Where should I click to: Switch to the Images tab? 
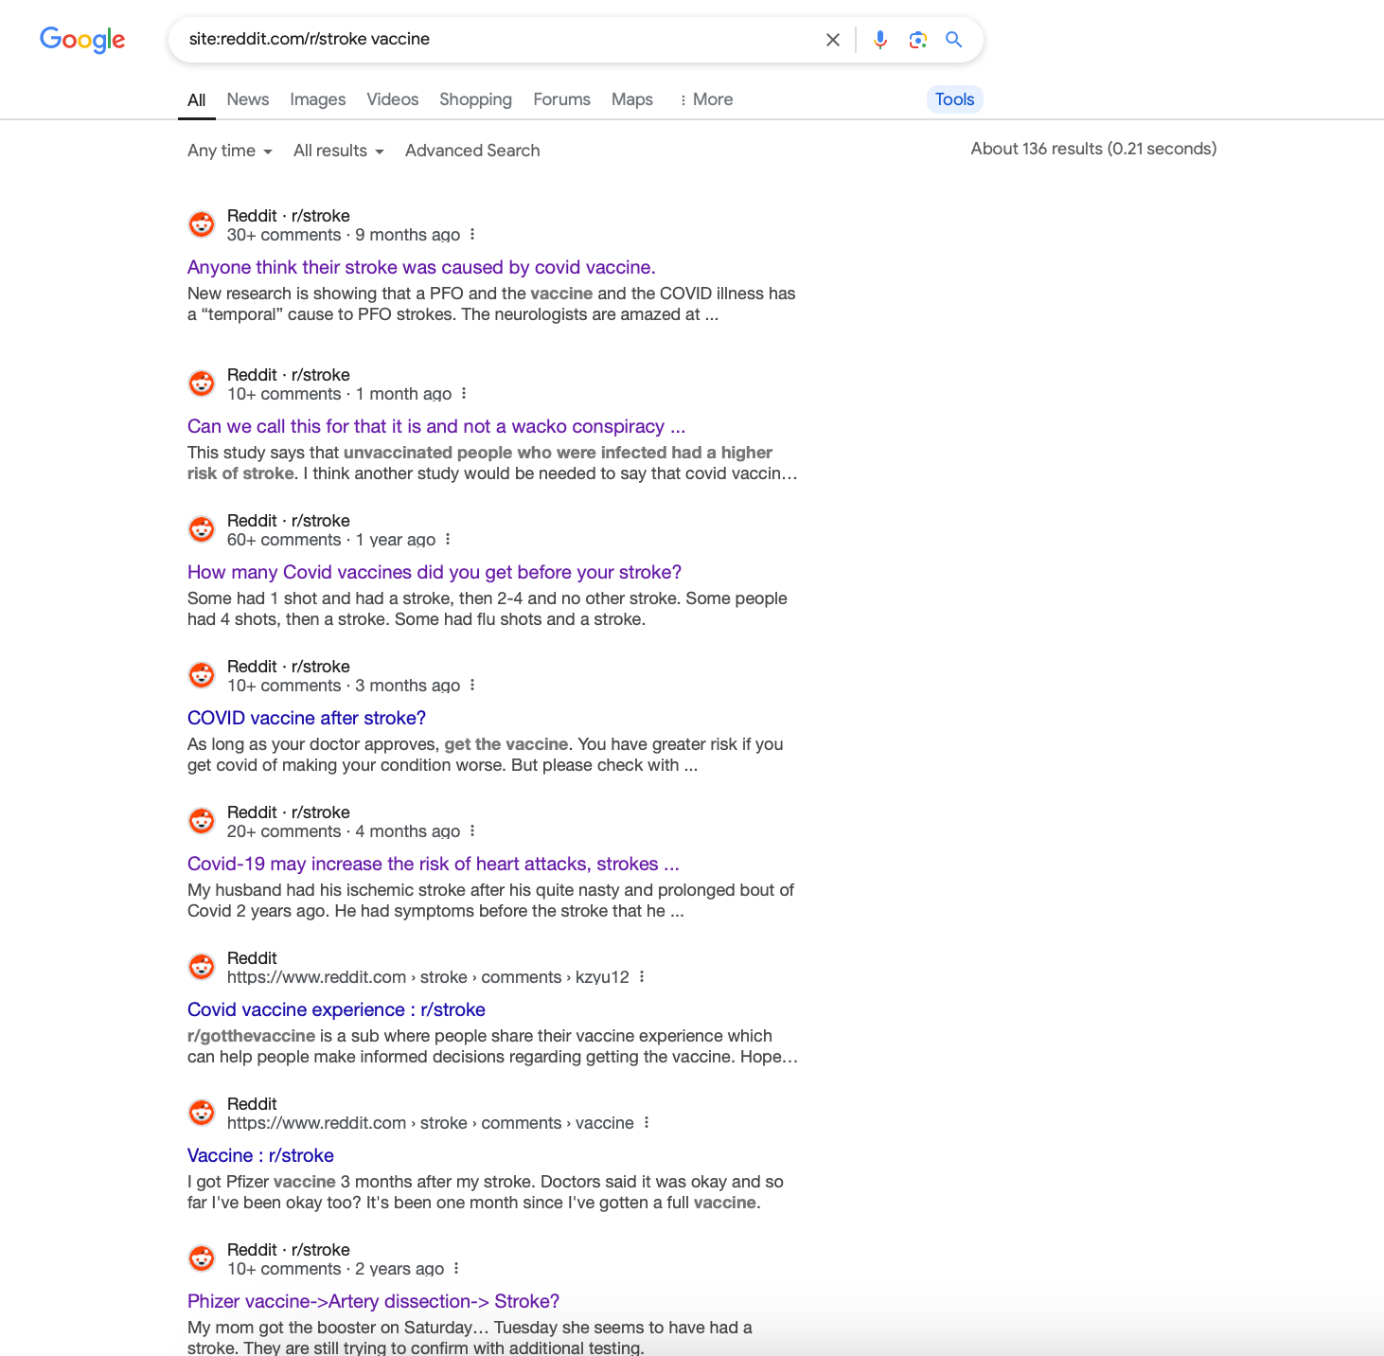(318, 99)
